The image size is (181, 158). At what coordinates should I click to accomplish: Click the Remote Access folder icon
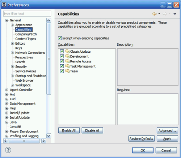[x=67, y=61]
